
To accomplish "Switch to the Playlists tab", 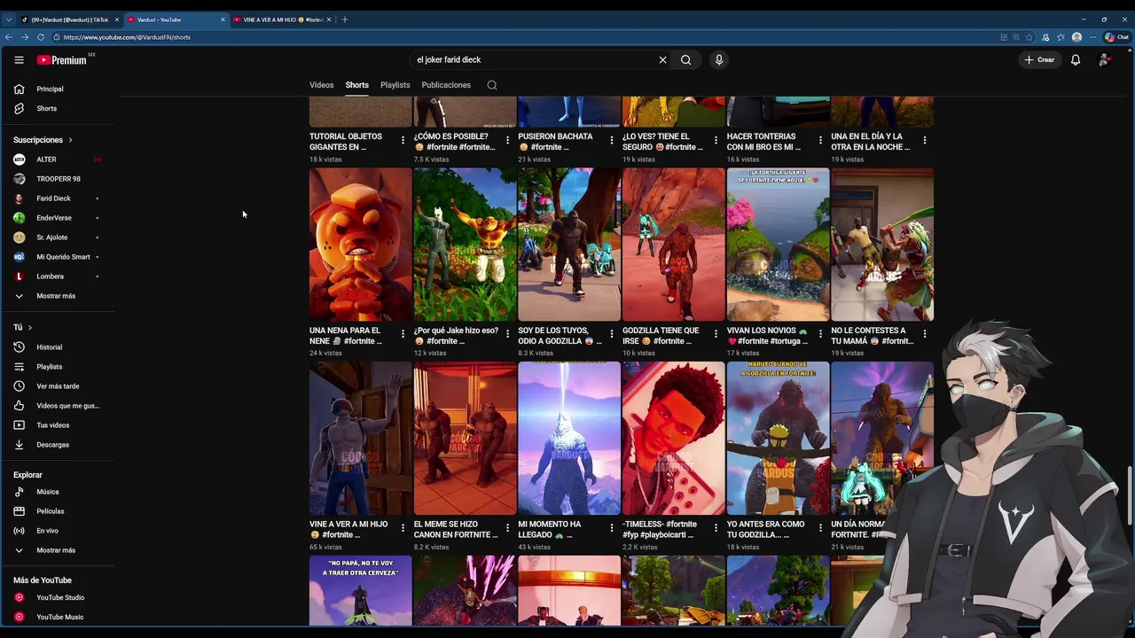I will click(395, 85).
